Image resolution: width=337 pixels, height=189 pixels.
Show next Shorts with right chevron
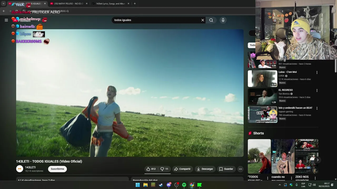(318, 160)
